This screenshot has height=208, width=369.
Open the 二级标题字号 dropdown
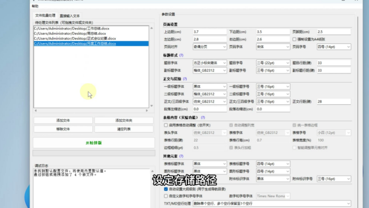tap(273, 94)
